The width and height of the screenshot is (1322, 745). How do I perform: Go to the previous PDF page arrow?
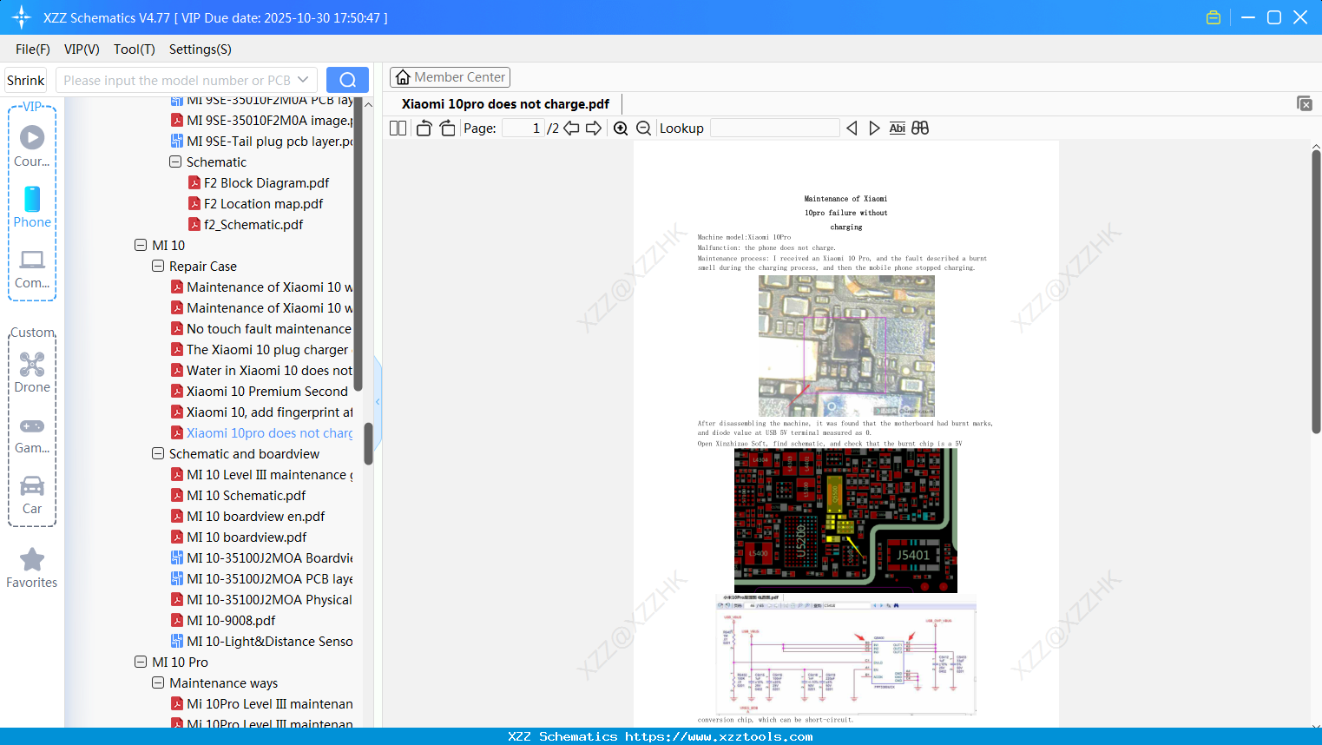pos(571,129)
